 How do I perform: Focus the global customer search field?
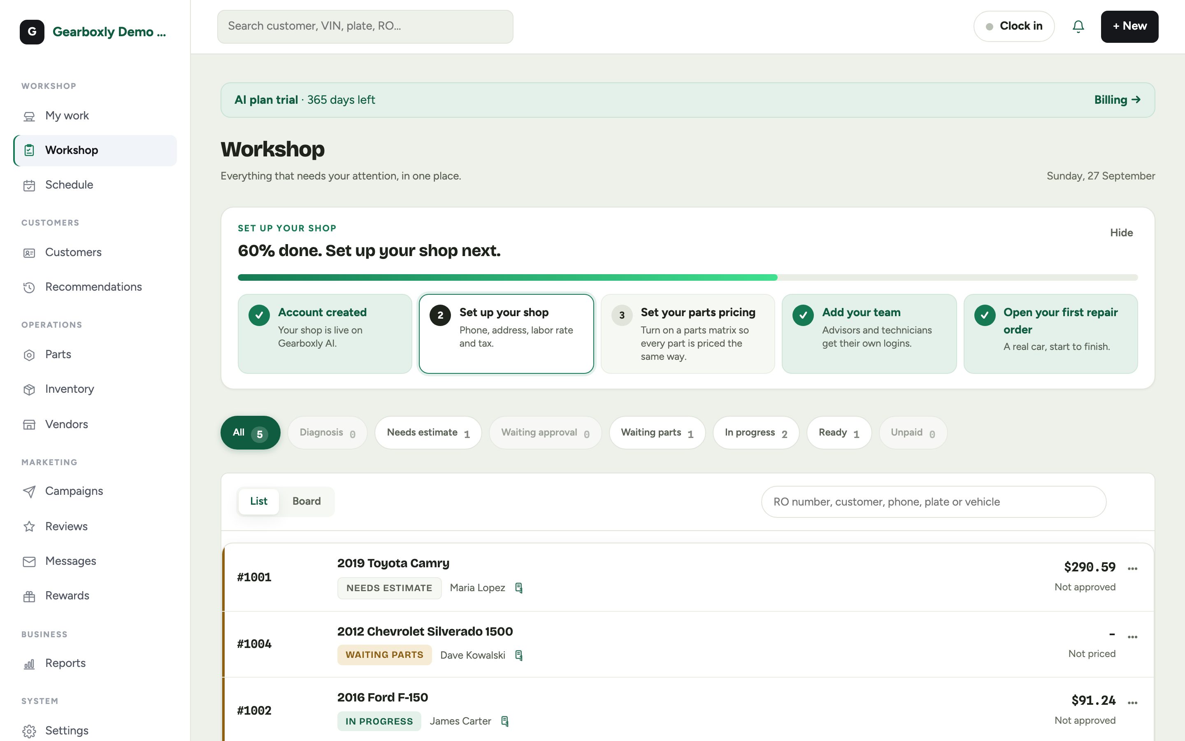click(x=365, y=26)
